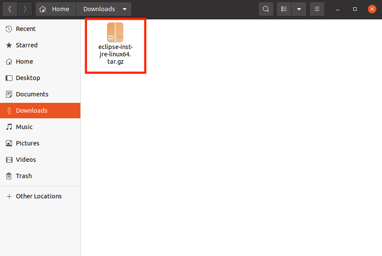Open Other Locations in sidebar
Image resolution: width=382 pixels, height=256 pixels.
pos(40,196)
